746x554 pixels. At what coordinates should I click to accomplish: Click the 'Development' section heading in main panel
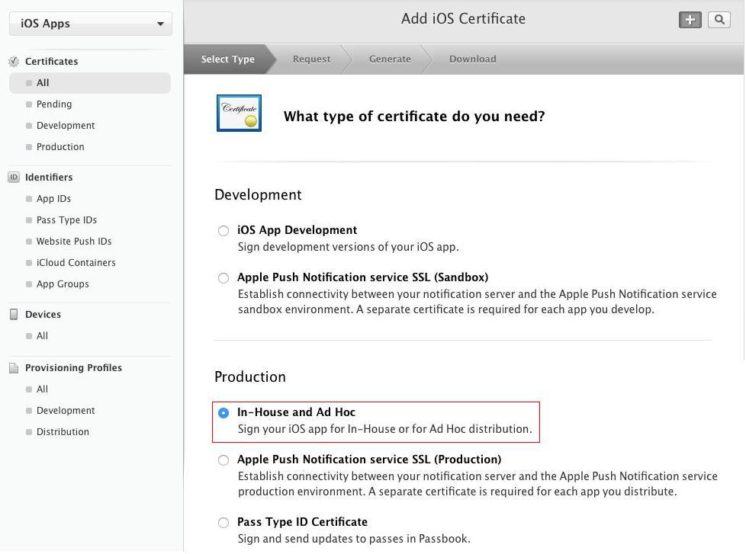pos(258,195)
